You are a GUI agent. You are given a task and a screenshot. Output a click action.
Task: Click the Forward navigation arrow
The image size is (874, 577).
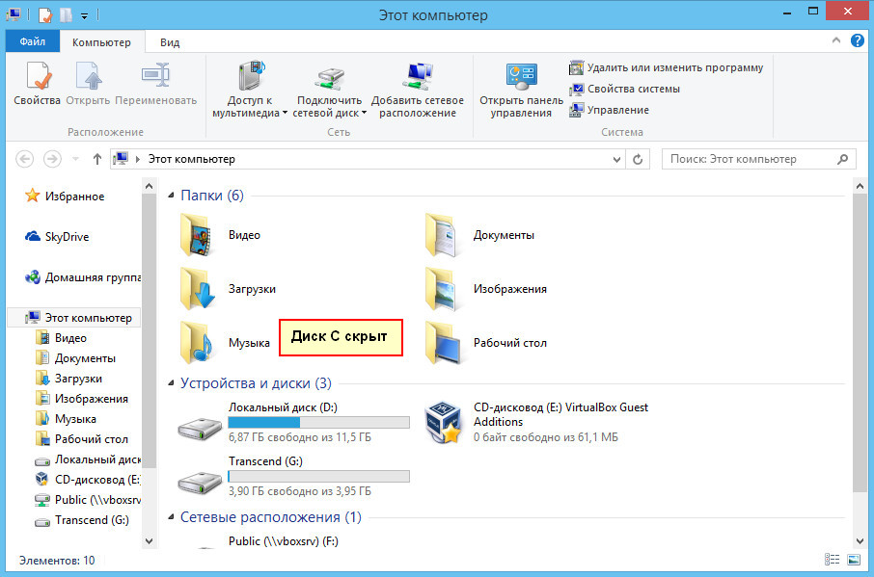52,159
